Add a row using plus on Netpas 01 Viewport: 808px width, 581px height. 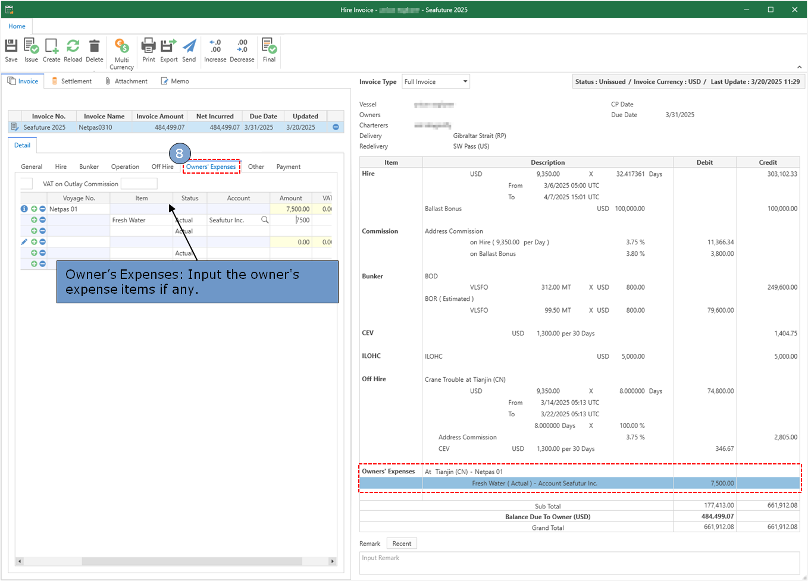[34, 209]
